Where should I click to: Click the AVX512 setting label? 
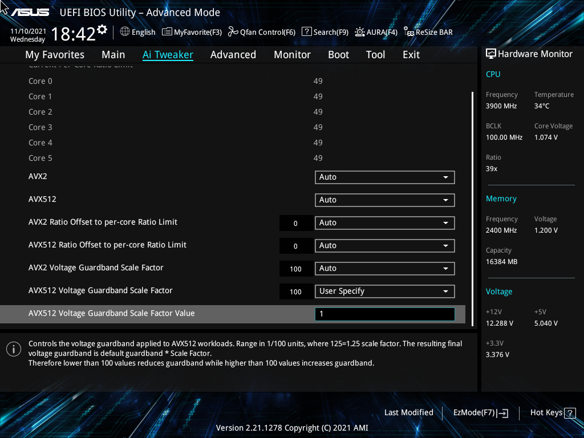(x=42, y=199)
